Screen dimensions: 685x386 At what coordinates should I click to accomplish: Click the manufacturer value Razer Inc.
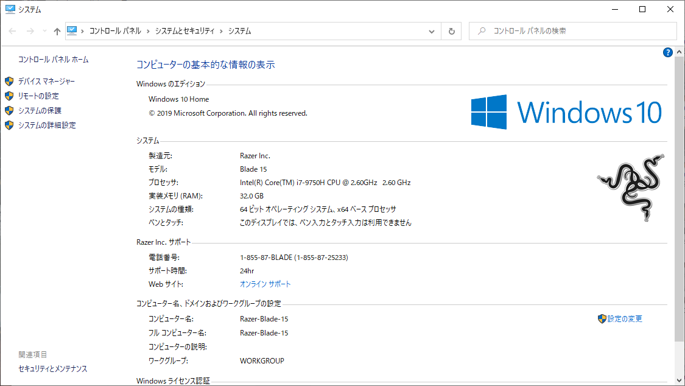pyautogui.click(x=255, y=156)
